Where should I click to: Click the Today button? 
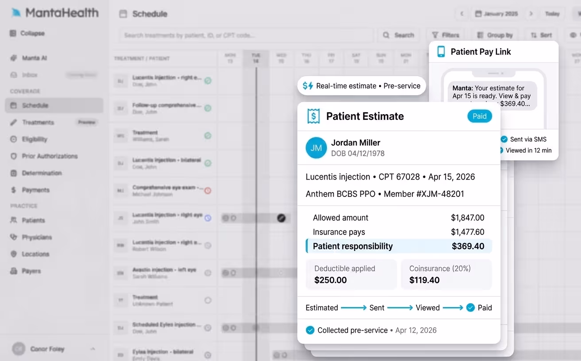pyautogui.click(x=552, y=14)
